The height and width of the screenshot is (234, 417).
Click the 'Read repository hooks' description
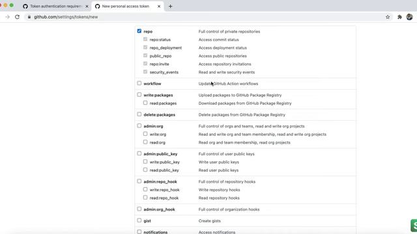coord(219,198)
